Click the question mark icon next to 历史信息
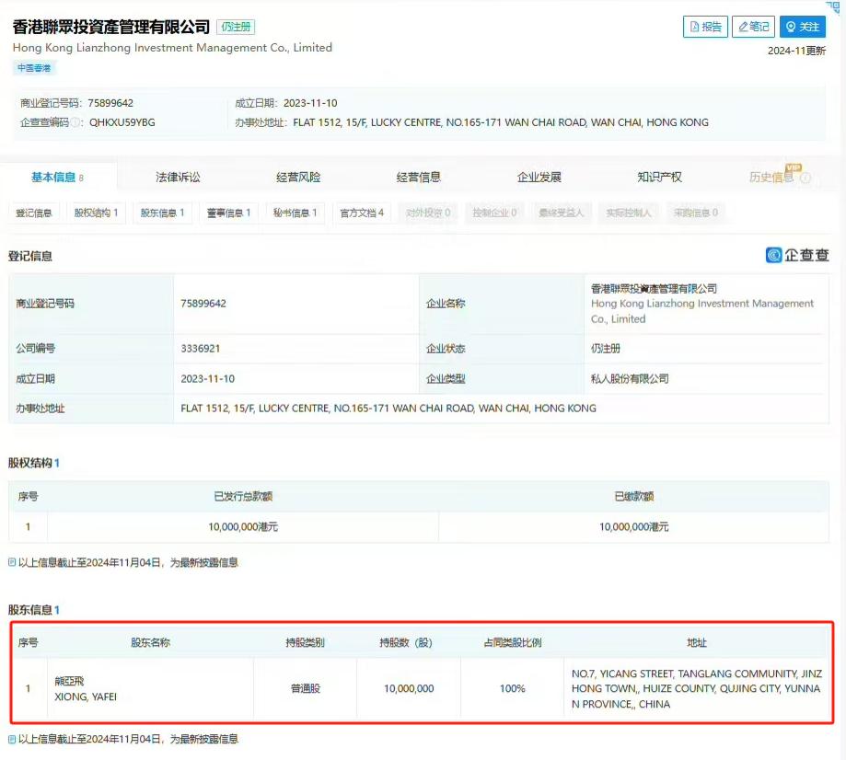Viewport: 846px width, 760px height. 805,177
